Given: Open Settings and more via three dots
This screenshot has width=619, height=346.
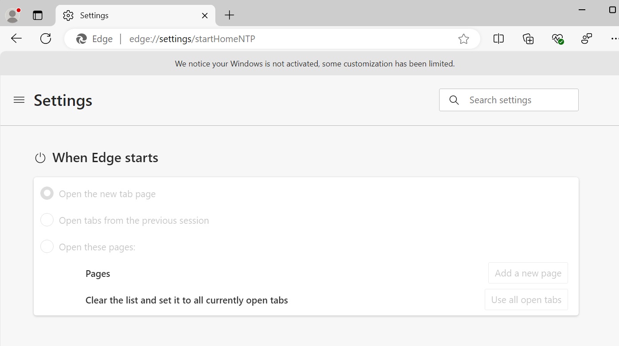Looking at the screenshot, I should pyautogui.click(x=615, y=39).
